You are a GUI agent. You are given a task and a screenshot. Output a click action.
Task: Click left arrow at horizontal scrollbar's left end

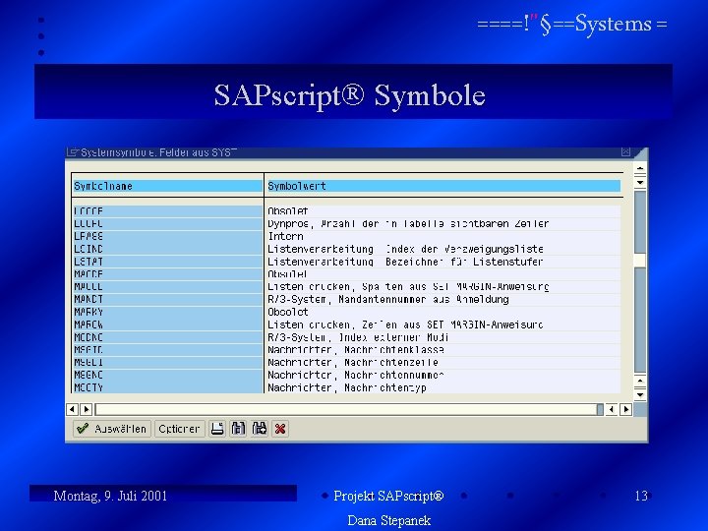pyautogui.click(x=72, y=409)
